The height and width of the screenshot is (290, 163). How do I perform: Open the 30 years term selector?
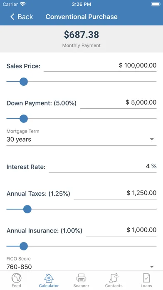(81, 139)
